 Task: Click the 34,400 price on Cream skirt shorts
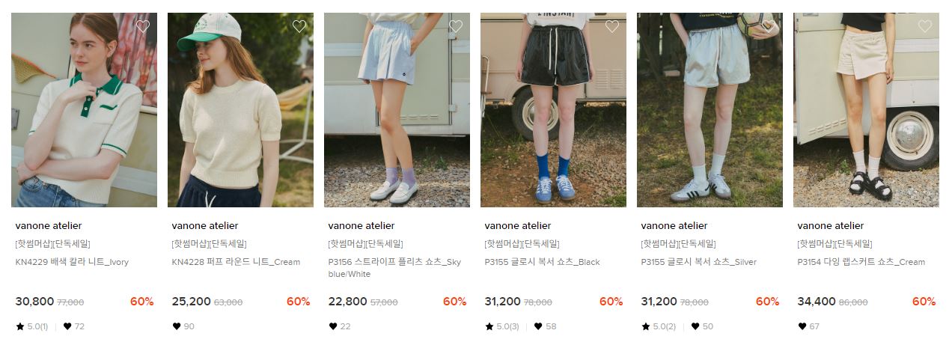817,302
